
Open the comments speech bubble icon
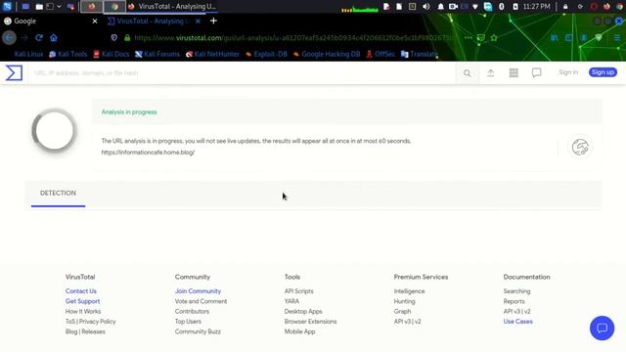click(536, 72)
